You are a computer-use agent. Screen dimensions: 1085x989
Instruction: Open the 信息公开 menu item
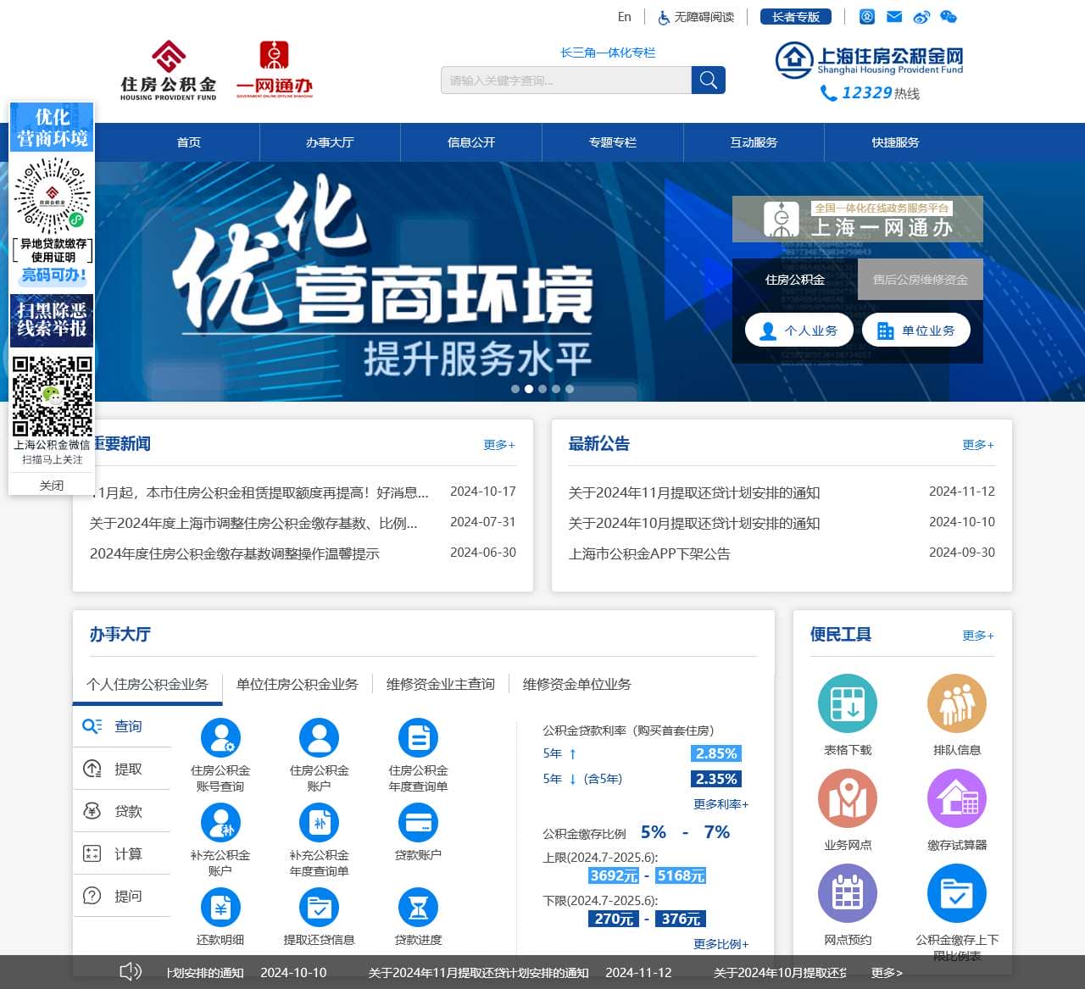pyautogui.click(x=471, y=142)
